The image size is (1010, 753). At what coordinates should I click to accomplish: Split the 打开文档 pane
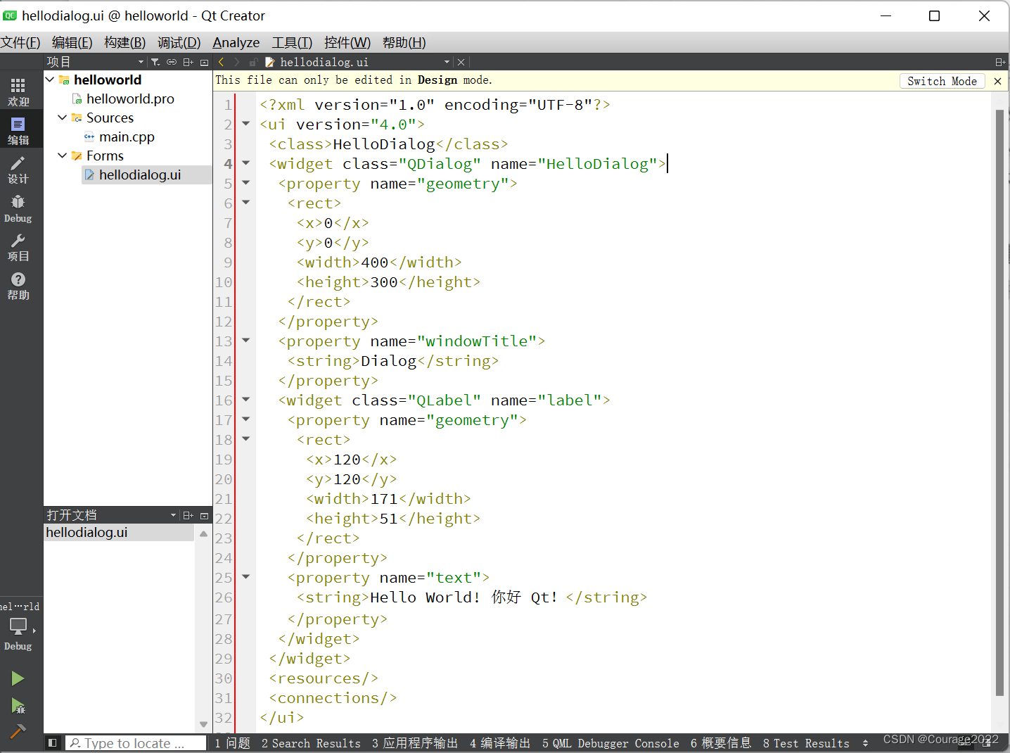coord(188,515)
